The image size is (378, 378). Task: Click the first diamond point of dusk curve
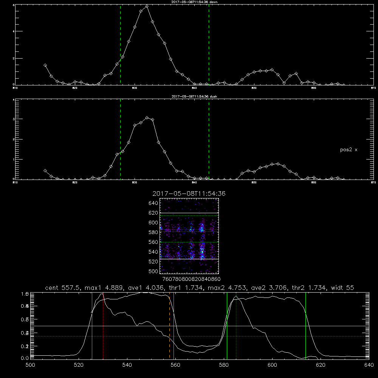pos(45,171)
